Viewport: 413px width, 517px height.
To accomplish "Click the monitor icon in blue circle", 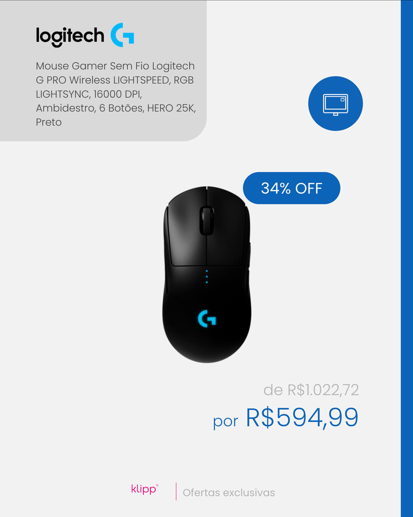I will click(335, 104).
